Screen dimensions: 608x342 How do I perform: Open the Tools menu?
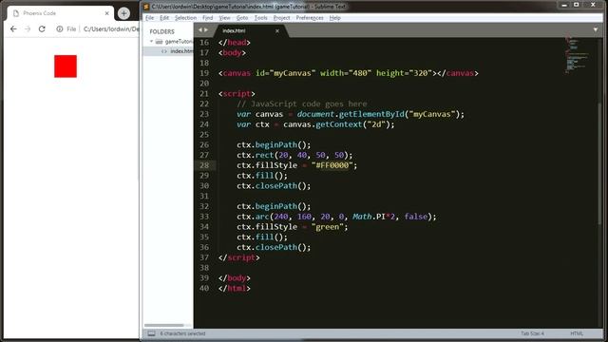pos(261,18)
